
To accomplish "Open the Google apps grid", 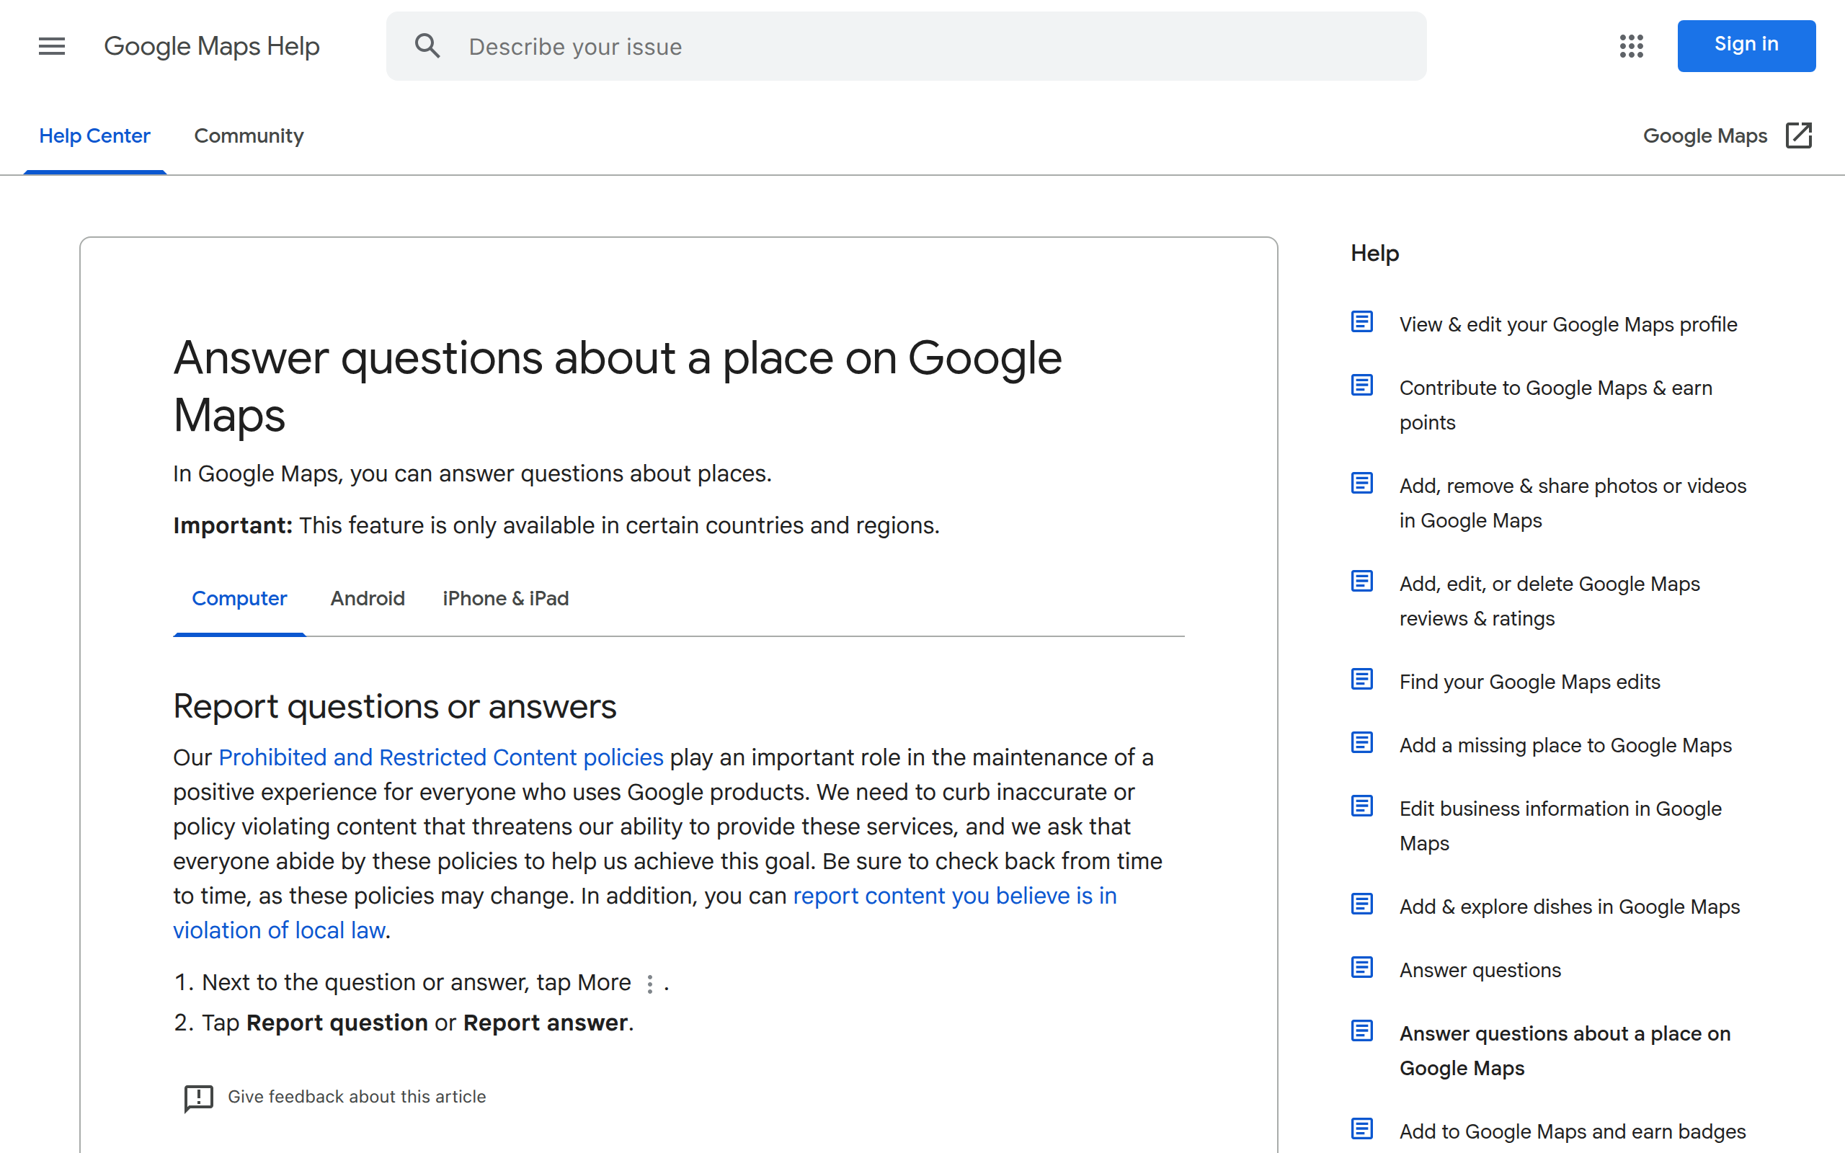I will tap(1631, 45).
